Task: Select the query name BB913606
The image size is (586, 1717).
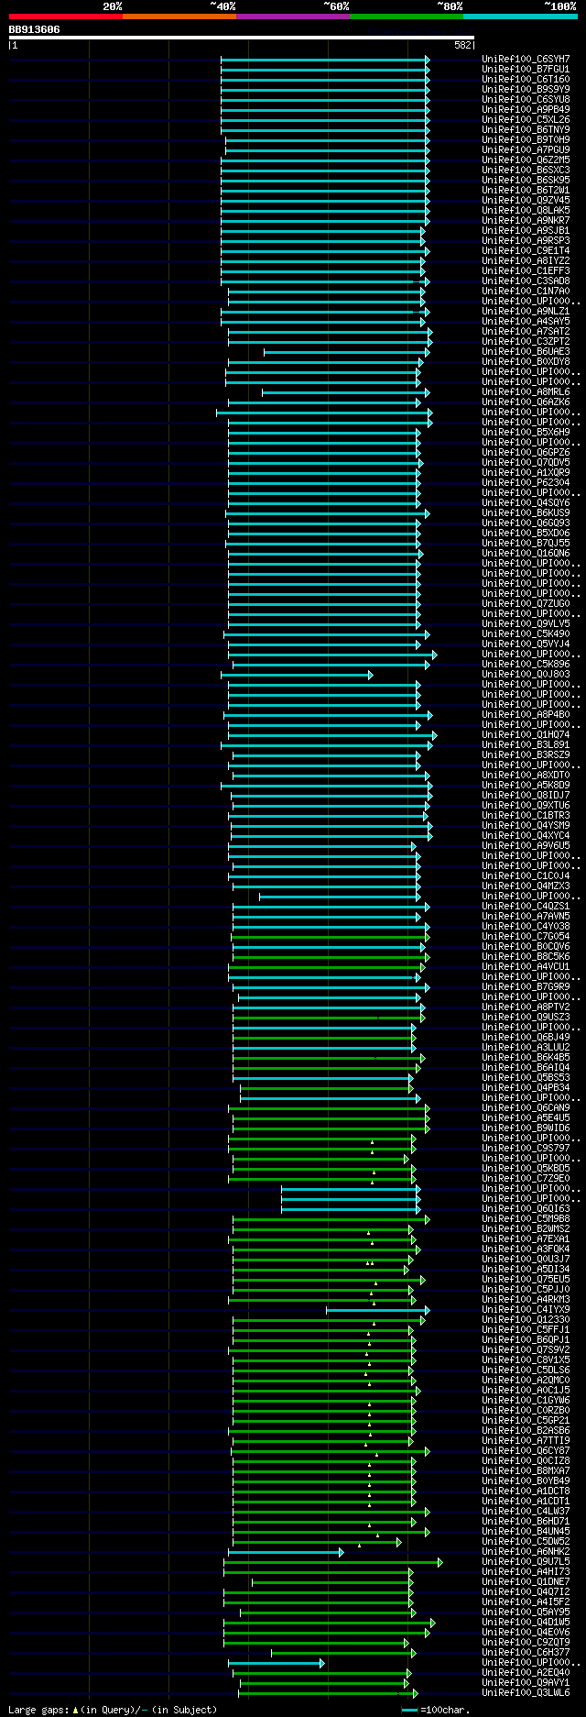Action: 35,29
